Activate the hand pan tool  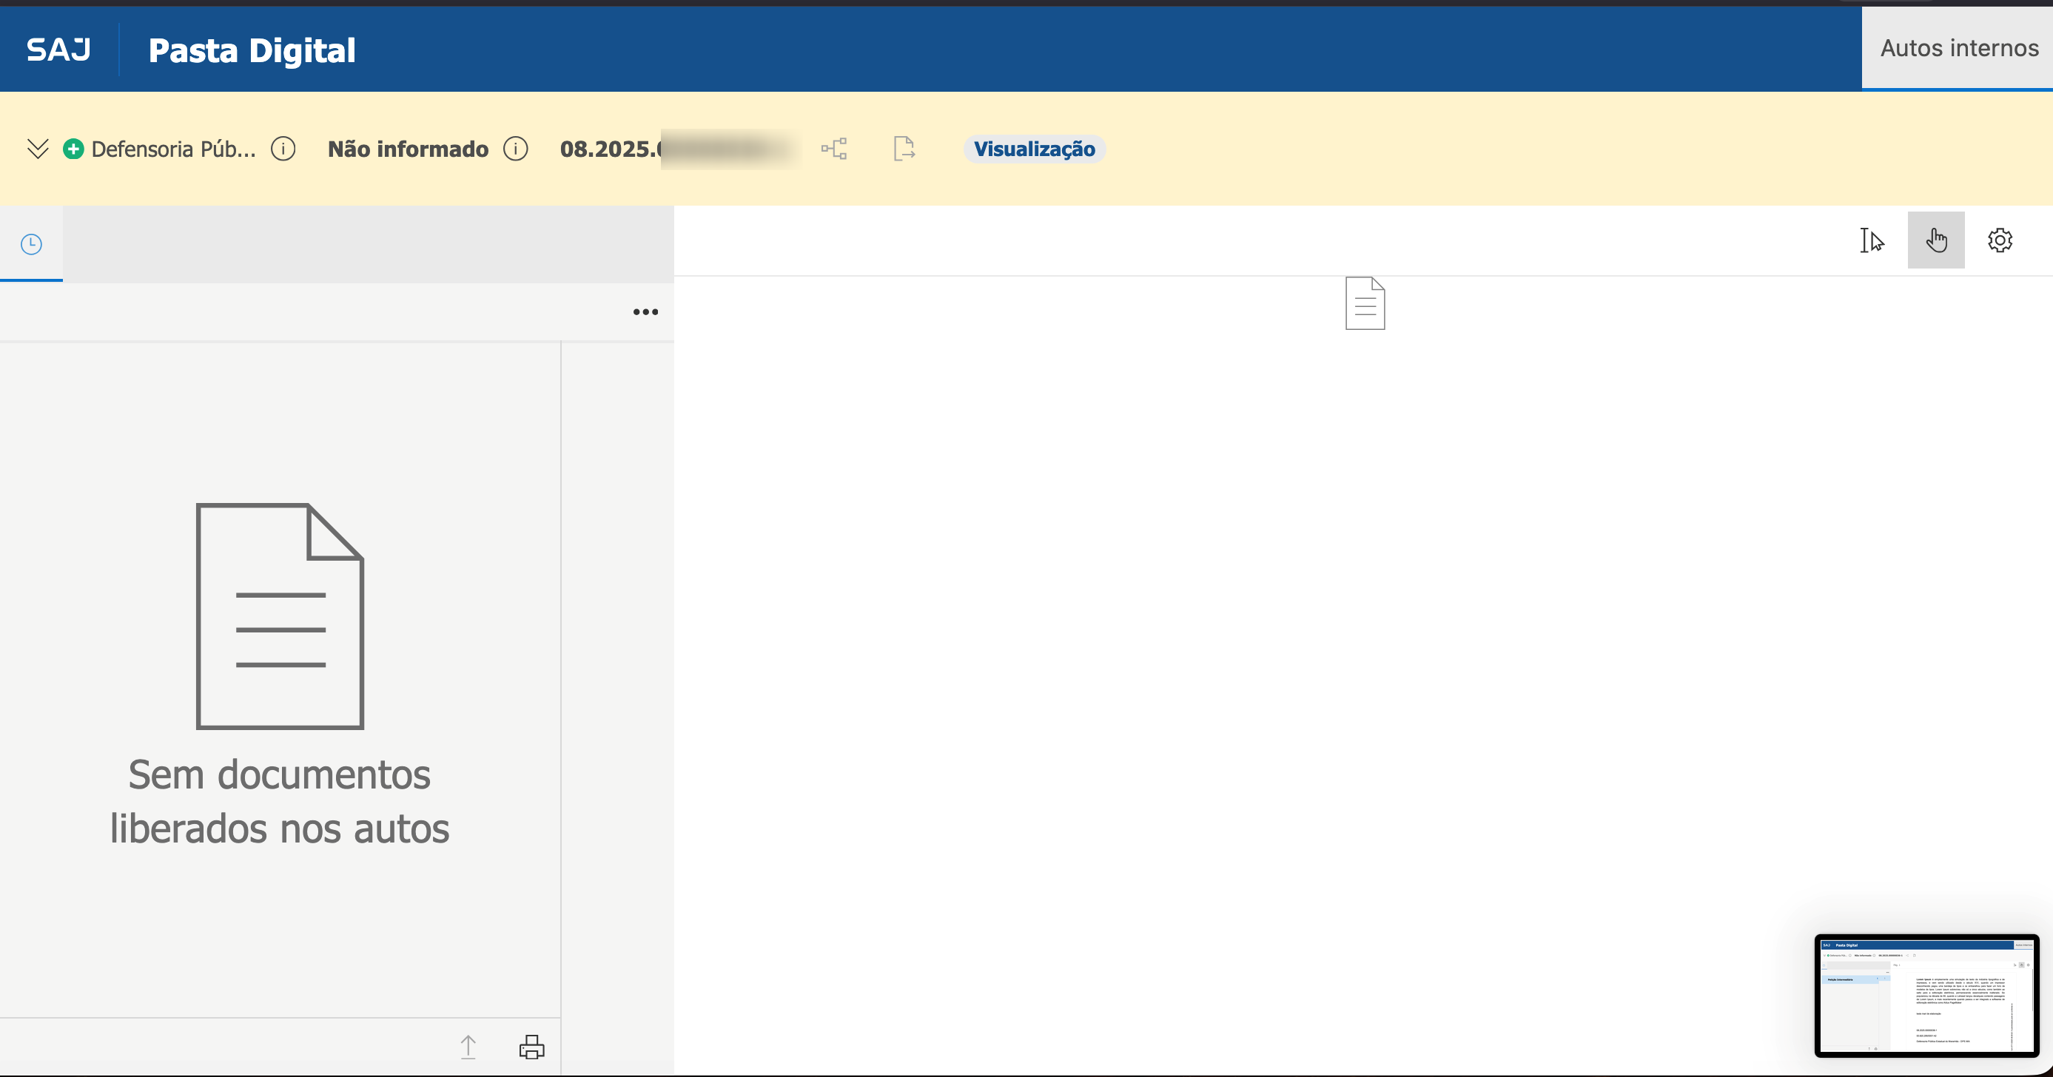pos(1936,240)
